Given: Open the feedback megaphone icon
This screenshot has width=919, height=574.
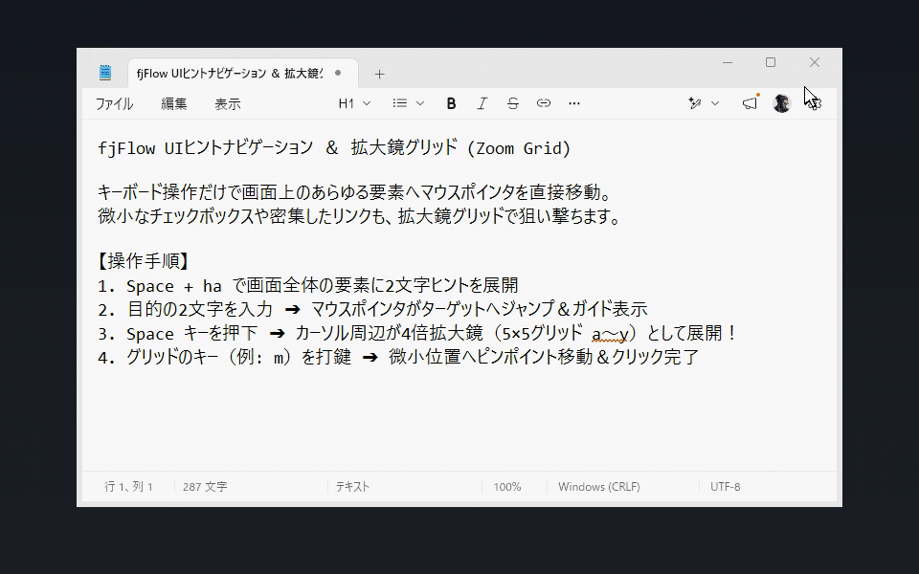Looking at the screenshot, I should click(750, 103).
